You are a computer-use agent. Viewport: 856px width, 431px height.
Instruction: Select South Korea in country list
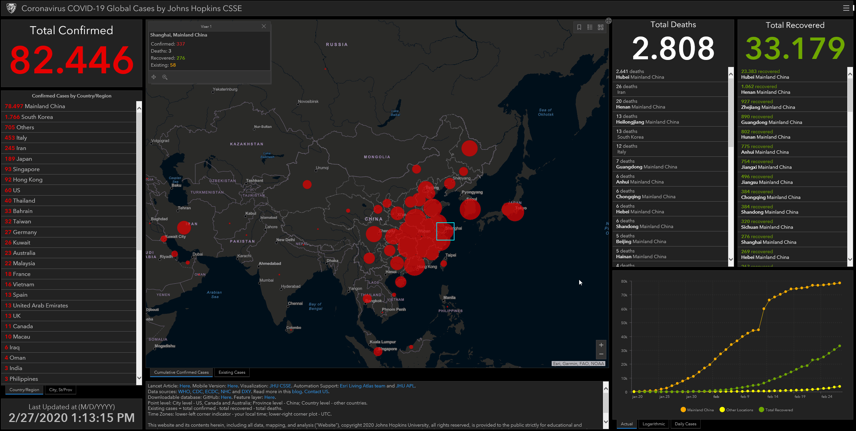click(x=37, y=117)
